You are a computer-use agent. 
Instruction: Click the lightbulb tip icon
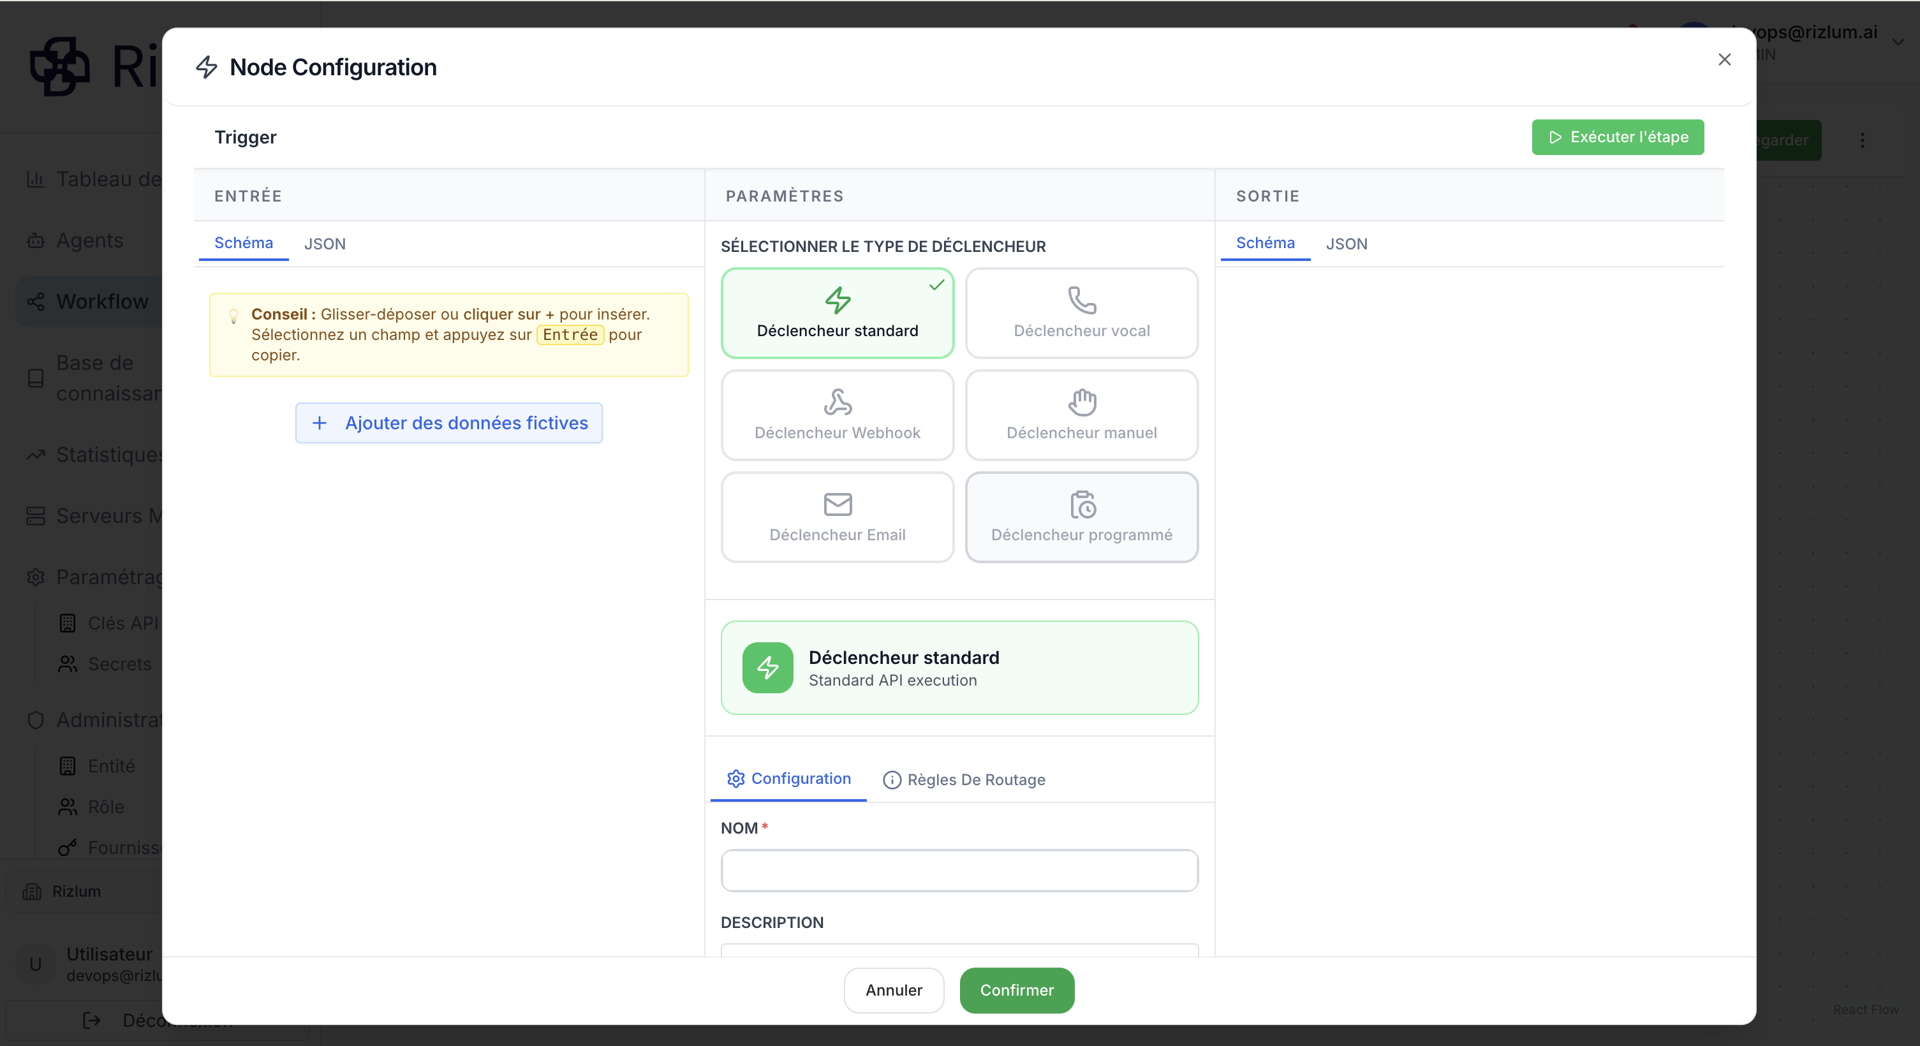(233, 316)
